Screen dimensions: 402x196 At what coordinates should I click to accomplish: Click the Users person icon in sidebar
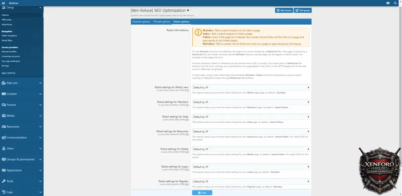(x=4, y=148)
